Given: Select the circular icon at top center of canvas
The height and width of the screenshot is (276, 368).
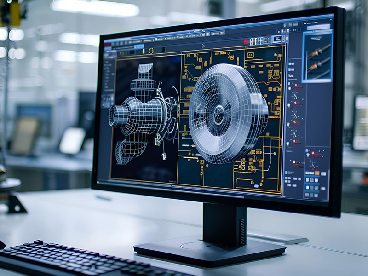Looking at the screenshot, I should tap(203, 45).
